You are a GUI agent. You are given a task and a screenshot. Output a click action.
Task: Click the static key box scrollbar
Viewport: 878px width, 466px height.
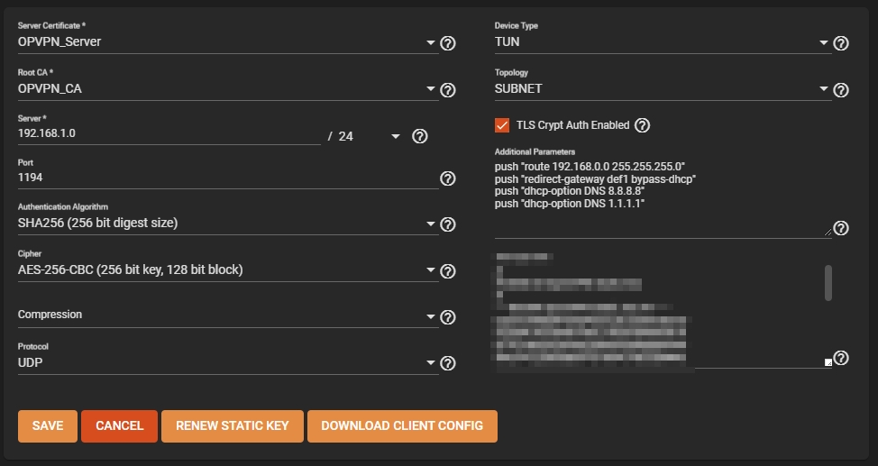coord(828,283)
